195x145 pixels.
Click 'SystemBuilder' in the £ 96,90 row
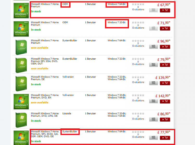(x=70, y=40)
